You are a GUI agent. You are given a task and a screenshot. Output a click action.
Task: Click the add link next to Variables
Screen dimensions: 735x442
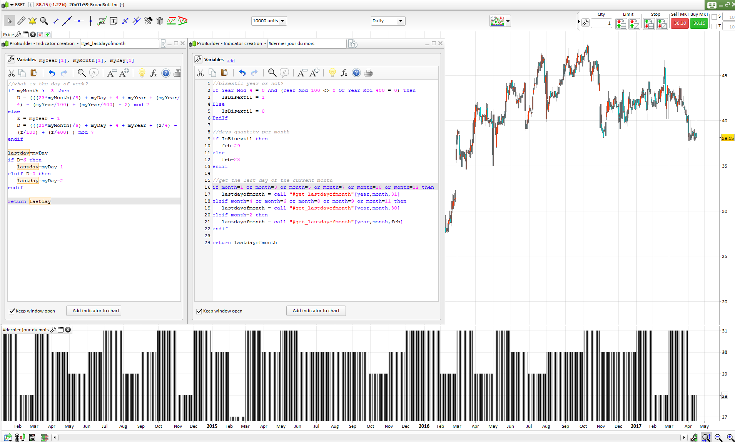(x=231, y=61)
